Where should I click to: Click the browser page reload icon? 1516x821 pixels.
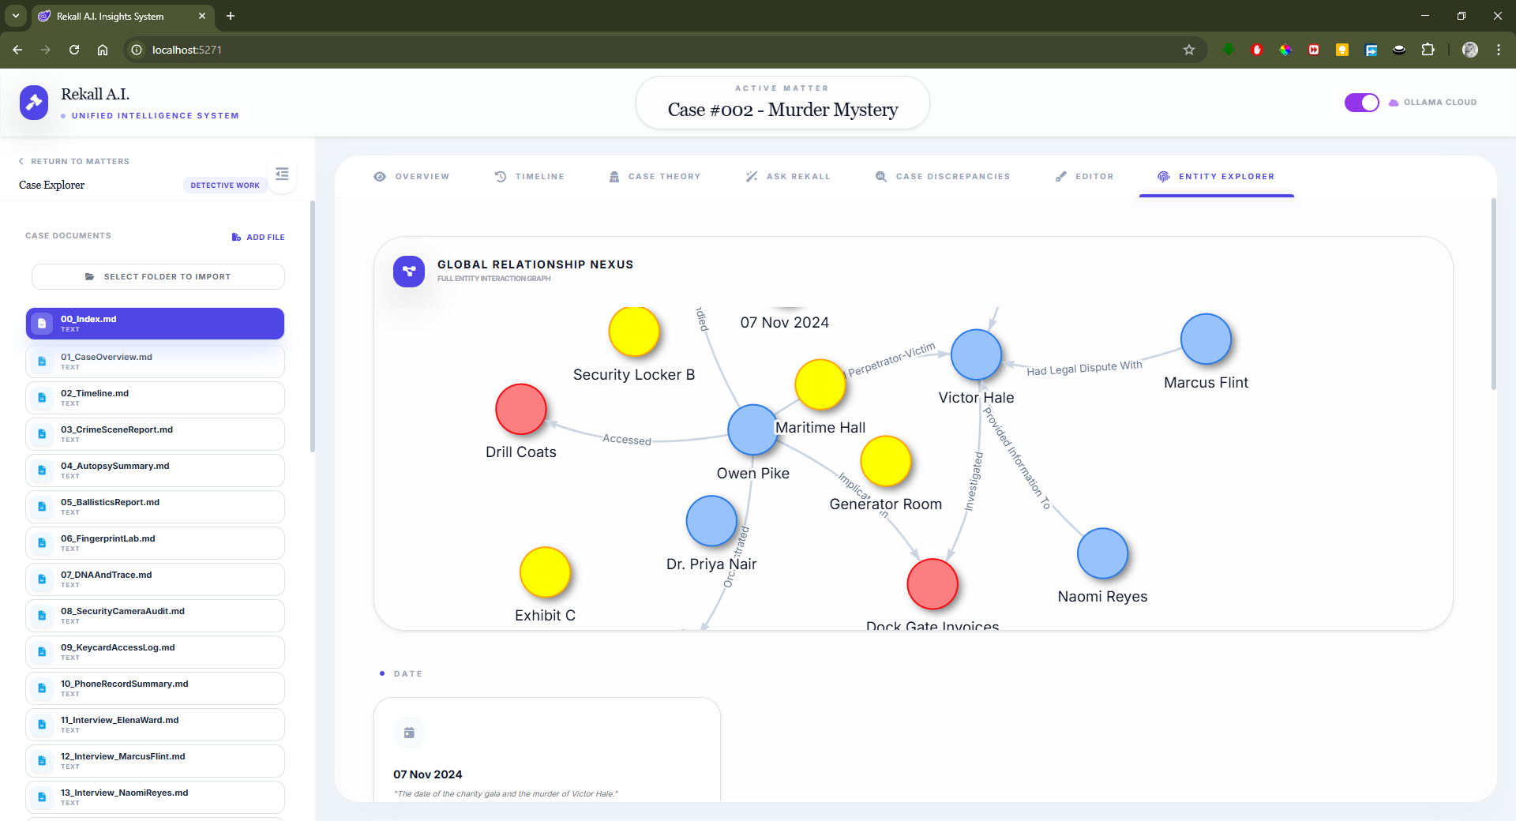tap(73, 49)
